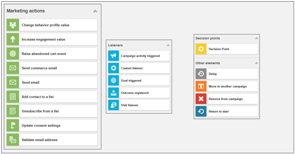Screen dimensions: 295x154
Task: Choose Unsubscribe from a list label
Action: click(x=40, y=111)
